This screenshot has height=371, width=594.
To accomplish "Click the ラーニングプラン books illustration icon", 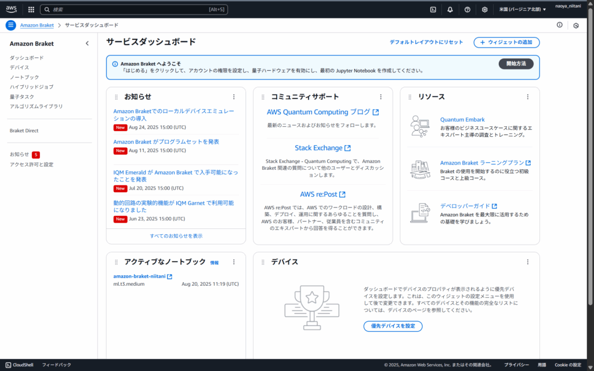I will point(420,170).
